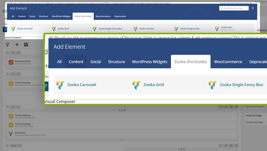This screenshot has width=267, height=151.
Task: Switch to Content tab in upper dialog
Action: pos(22,16)
